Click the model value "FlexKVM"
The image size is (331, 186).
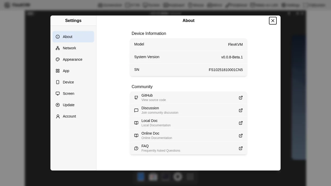[x=235, y=44]
